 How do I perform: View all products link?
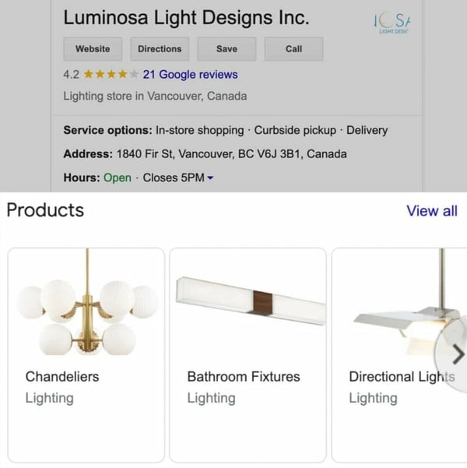432,211
